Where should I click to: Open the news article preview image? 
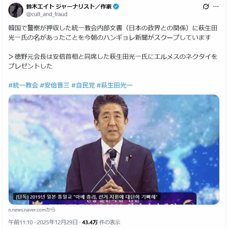point(114,149)
